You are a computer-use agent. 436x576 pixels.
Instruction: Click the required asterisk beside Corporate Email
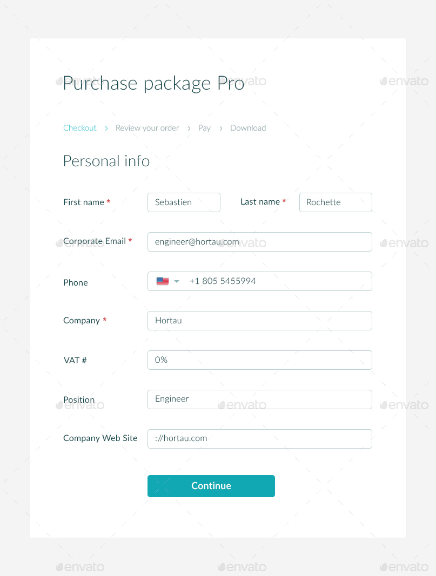tap(130, 240)
